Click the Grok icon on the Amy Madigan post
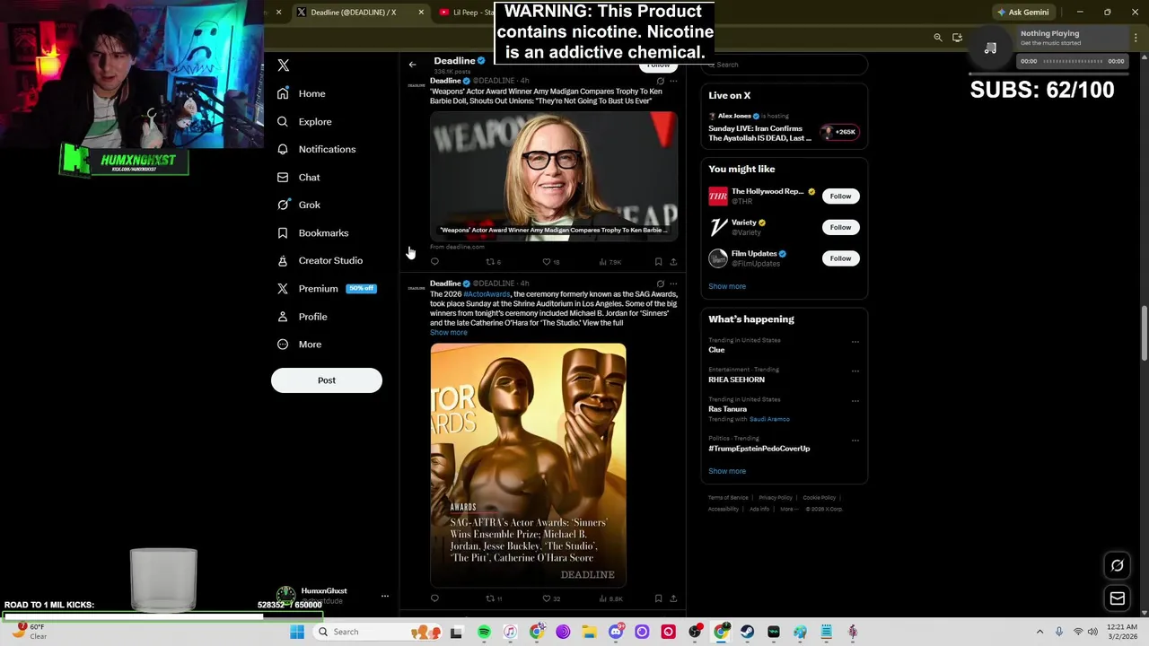The height and width of the screenshot is (646, 1149). click(x=660, y=81)
